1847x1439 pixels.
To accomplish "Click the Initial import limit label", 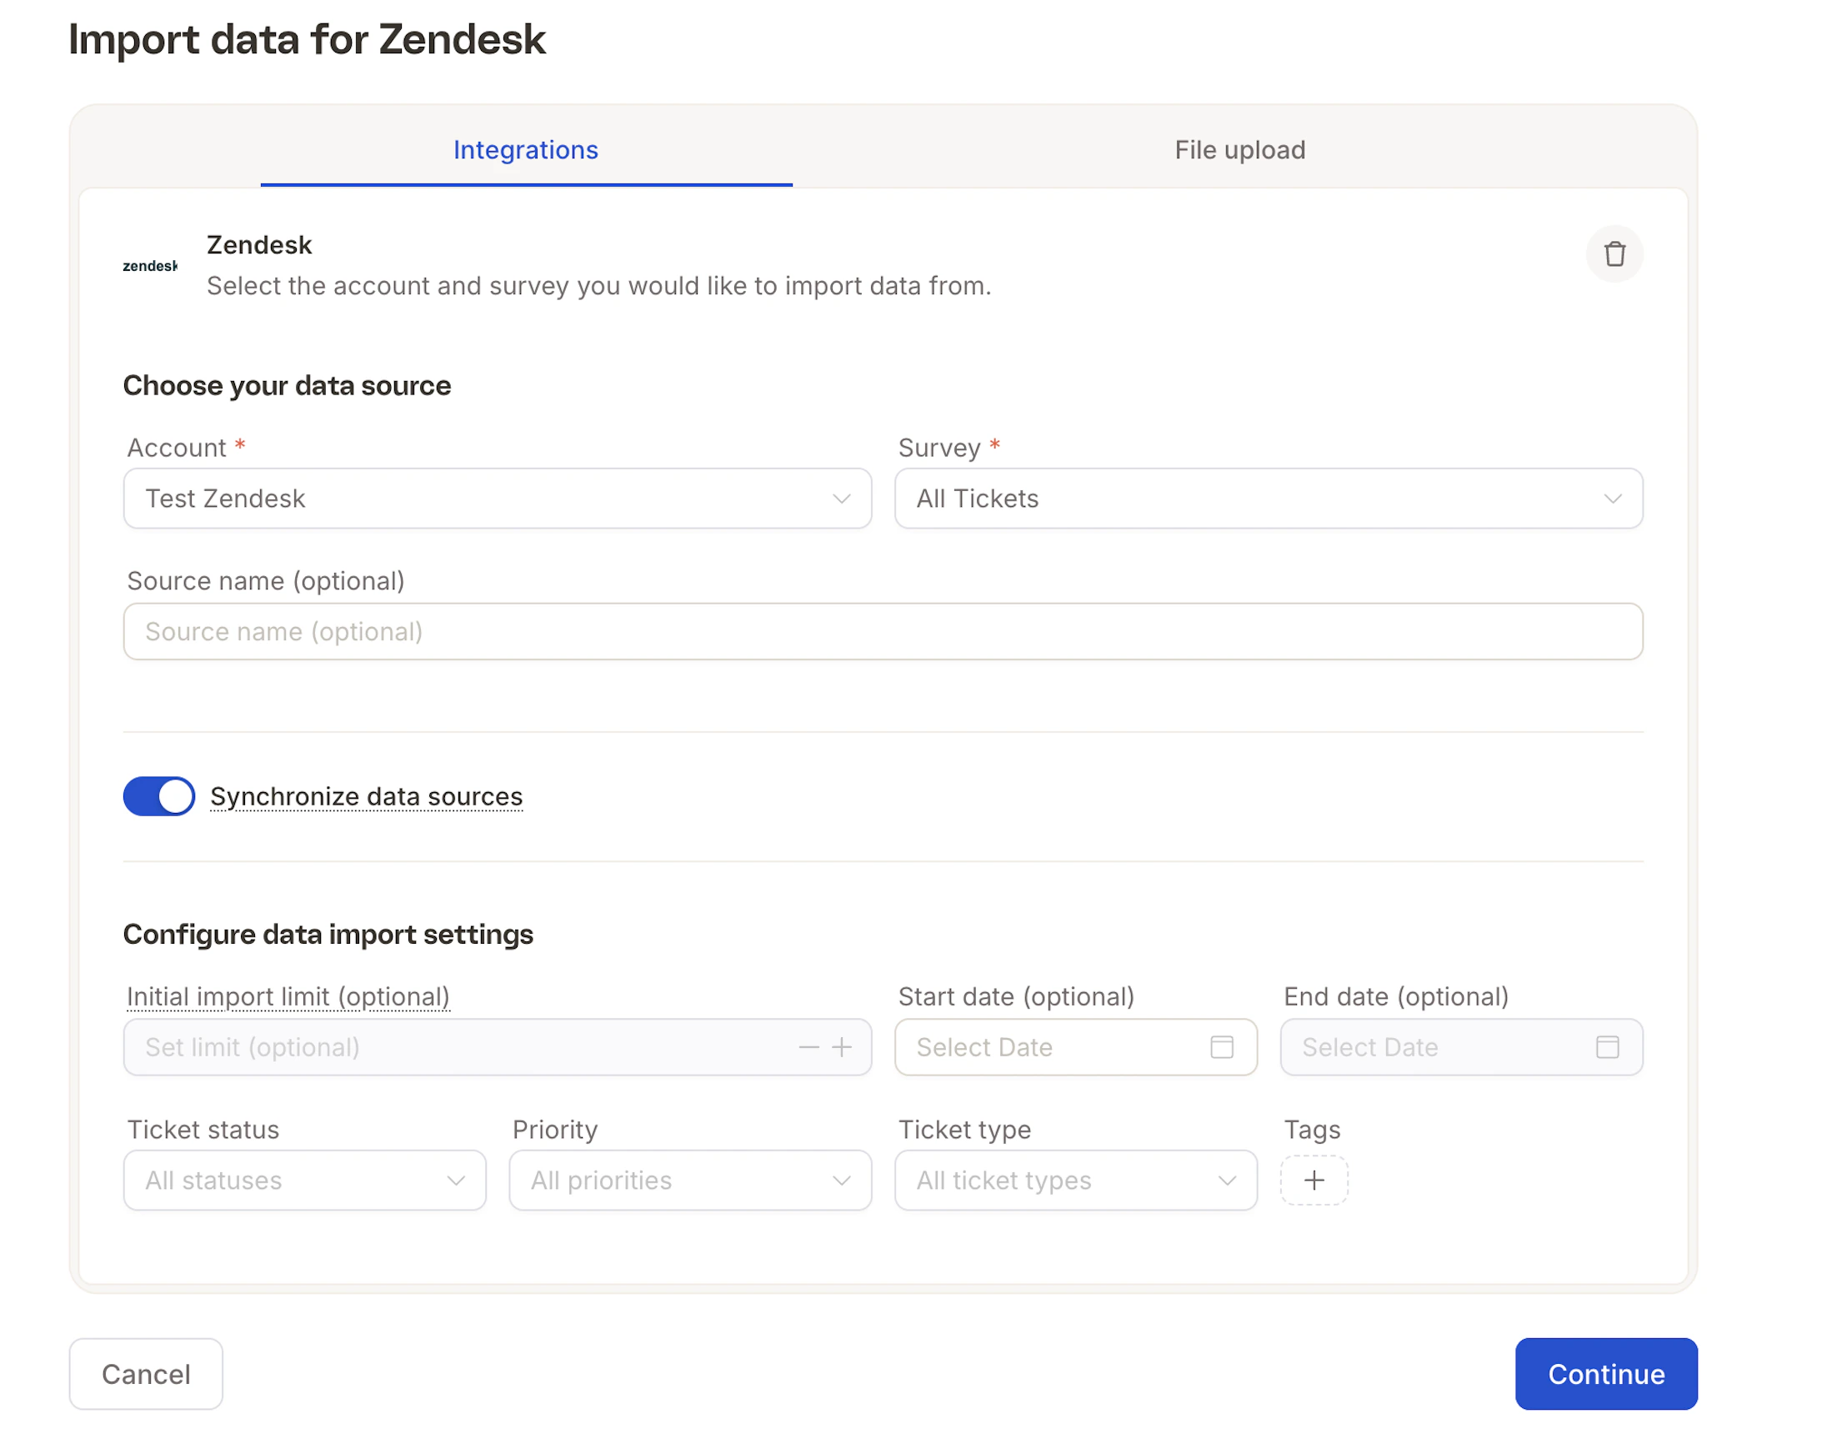I will pyautogui.click(x=288, y=996).
